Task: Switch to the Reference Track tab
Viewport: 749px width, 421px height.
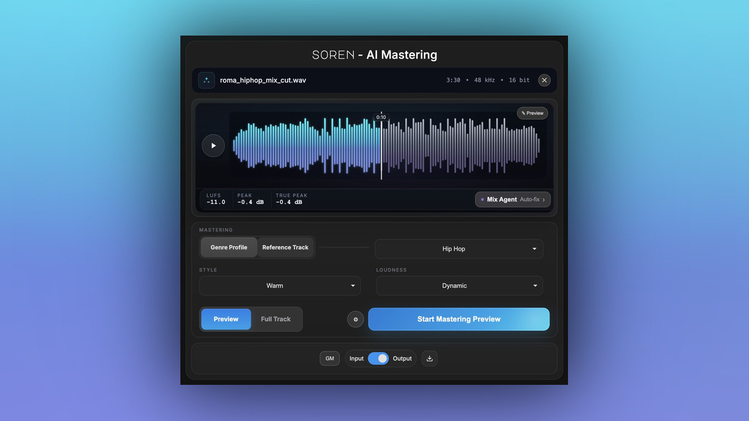Action: pyautogui.click(x=285, y=248)
